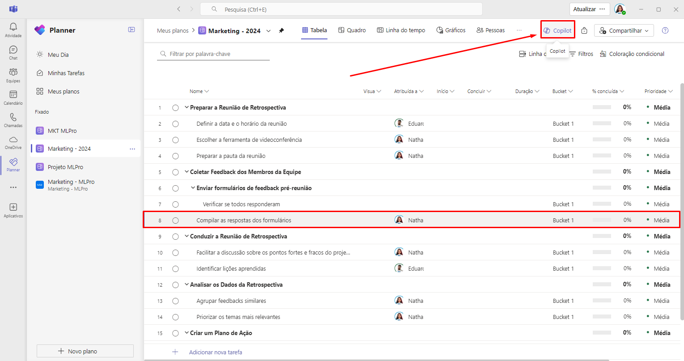The image size is (684, 361).
Task: Mark 'Preparar a Reunião de Retrospectiva' complete
Action: pyautogui.click(x=175, y=108)
